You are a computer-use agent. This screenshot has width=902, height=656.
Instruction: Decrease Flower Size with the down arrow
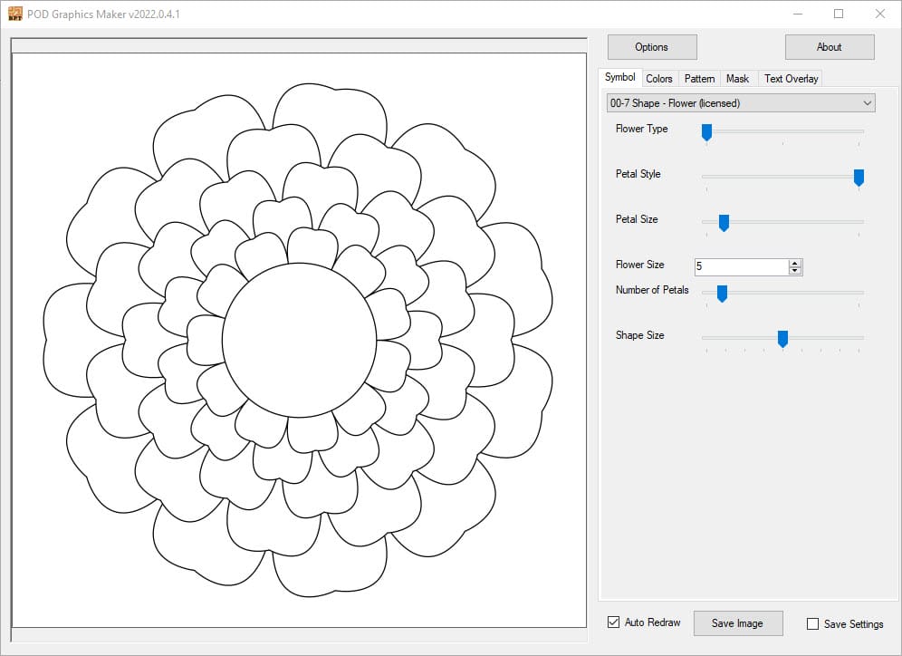pyautogui.click(x=795, y=271)
